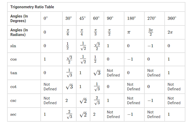Click the sin row label

tap(13, 46)
